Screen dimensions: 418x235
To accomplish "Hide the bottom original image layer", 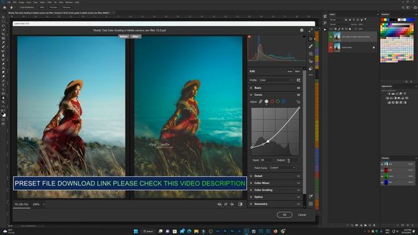I will click(330, 48).
